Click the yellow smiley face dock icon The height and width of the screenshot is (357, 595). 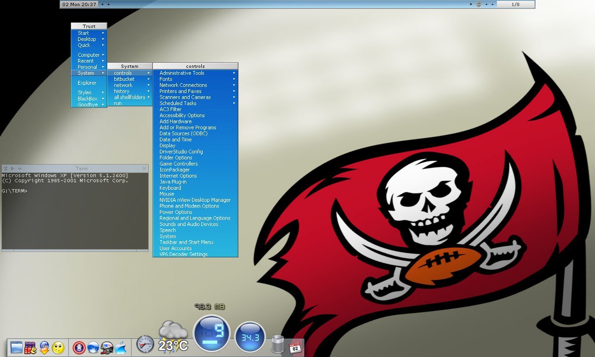coord(58,347)
